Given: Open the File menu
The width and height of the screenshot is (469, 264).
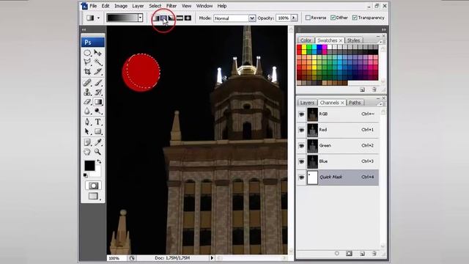Looking at the screenshot, I should point(93,6).
